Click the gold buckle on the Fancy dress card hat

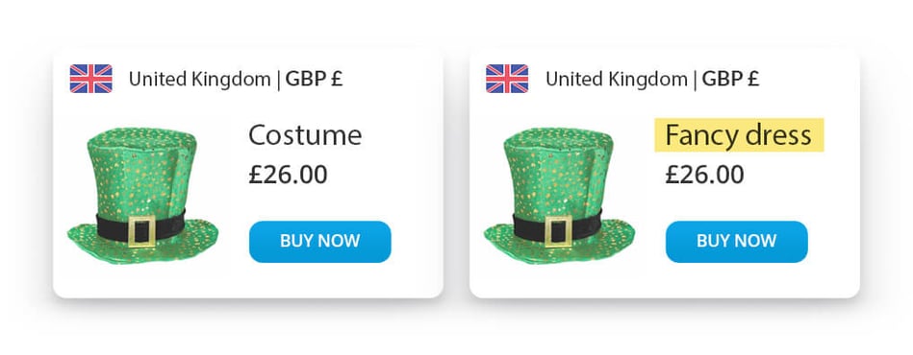coord(559,231)
